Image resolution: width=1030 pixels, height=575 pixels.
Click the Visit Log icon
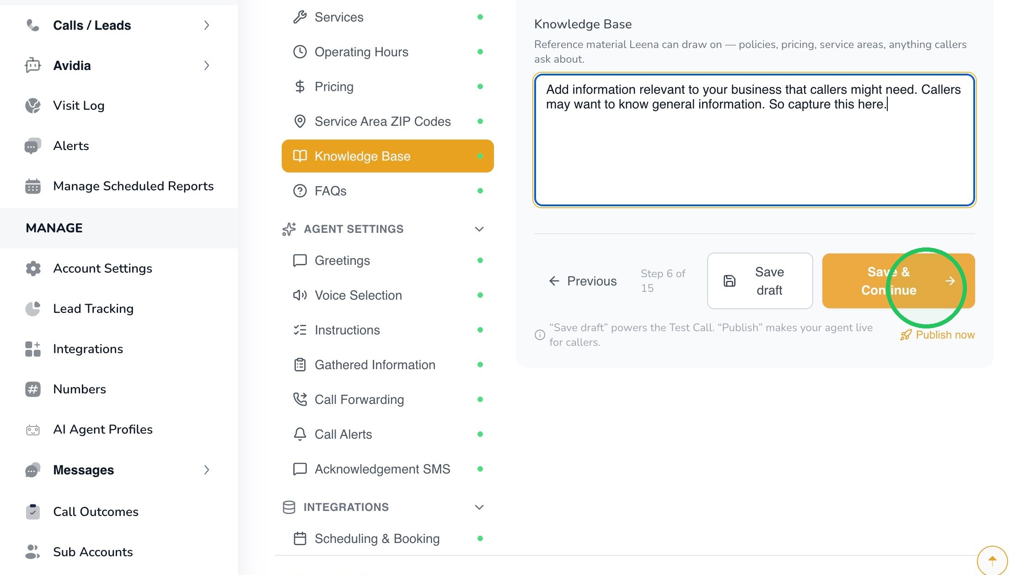[32, 106]
